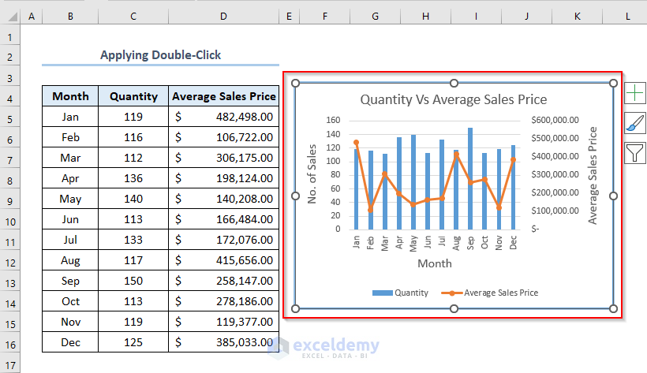Select the chart's top-left resize handle
This screenshot has height=373, width=647.
click(295, 84)
